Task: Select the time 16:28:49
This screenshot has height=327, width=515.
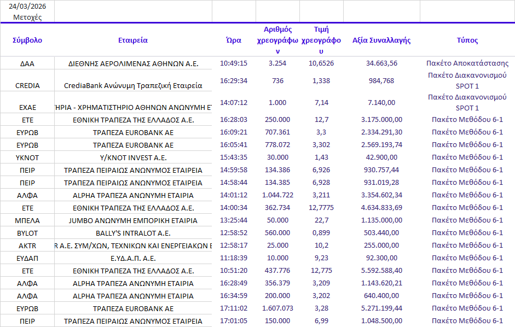Action: point(234,283)
